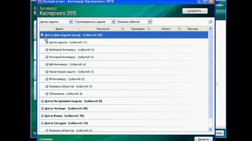252x141 pixels.
Task: Expand the Дата: Вчера group
Action: pos(42,116)
